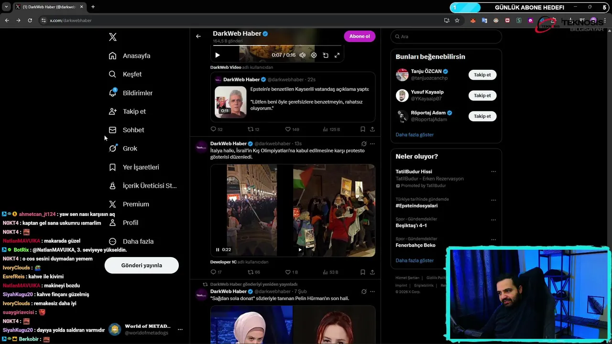The height and width of the screenshot is (344, 612).
Task: Open Takip et in sidebar
Action: click(127, 111)
